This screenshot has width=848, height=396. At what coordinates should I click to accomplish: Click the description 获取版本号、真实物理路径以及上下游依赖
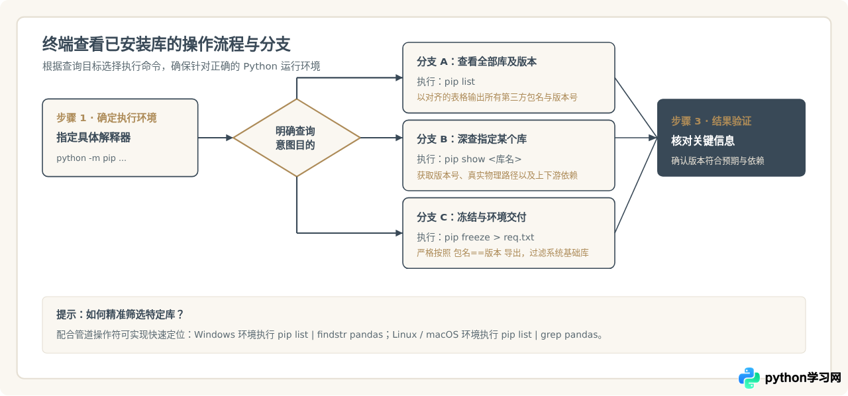pos(497,175)
